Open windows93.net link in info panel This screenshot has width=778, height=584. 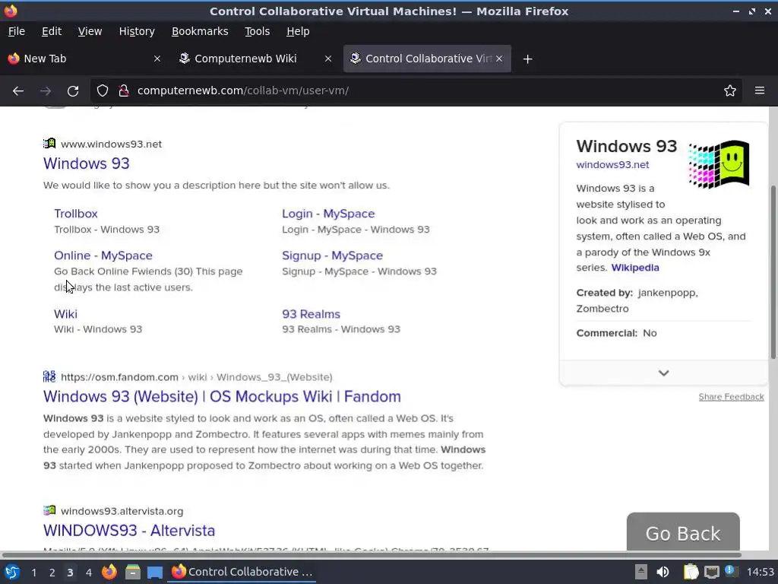[612, 165]
